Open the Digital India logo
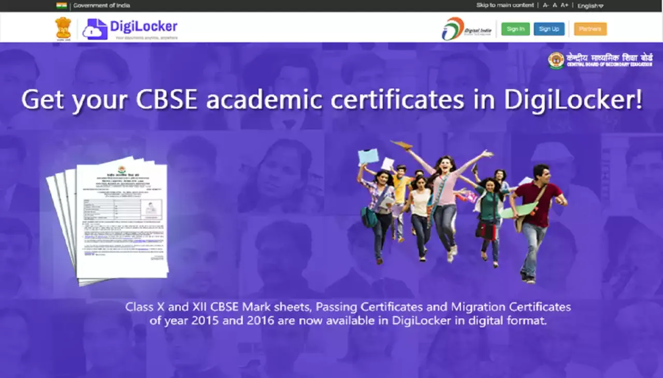 click(x=467, y=29)
